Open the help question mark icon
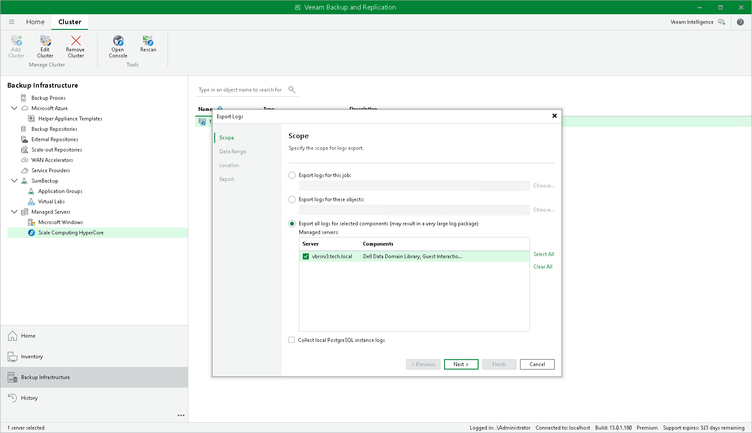Screen dimensions: 752x433 pyautogui.click(x=740, y=22)
